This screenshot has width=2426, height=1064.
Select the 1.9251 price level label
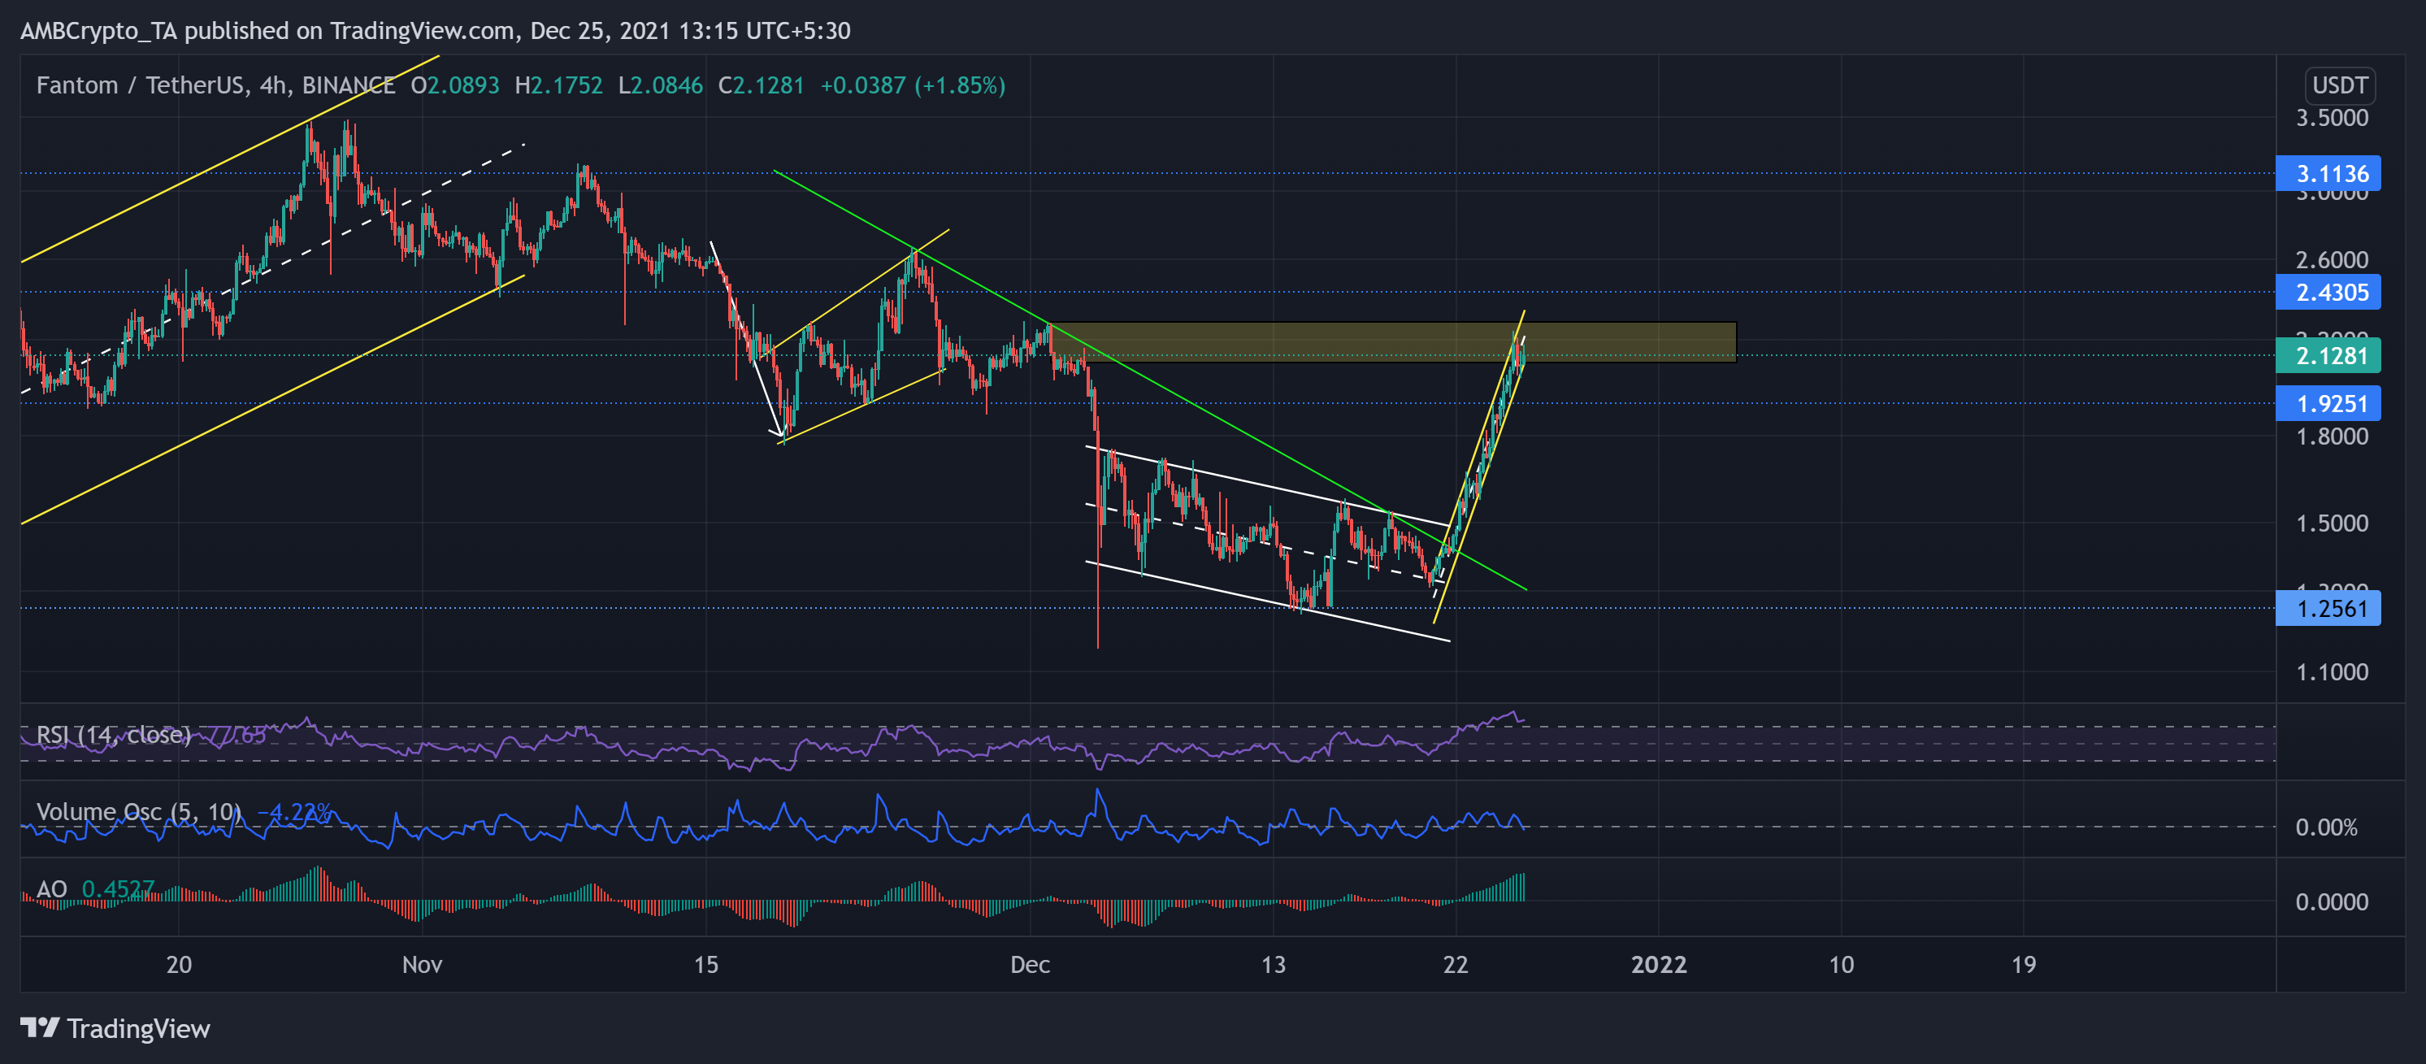click(x=2328, y=404)
